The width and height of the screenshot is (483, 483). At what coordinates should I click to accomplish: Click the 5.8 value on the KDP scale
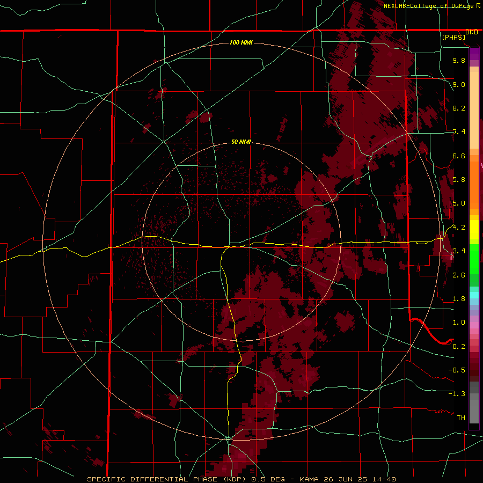pos(459,179)
